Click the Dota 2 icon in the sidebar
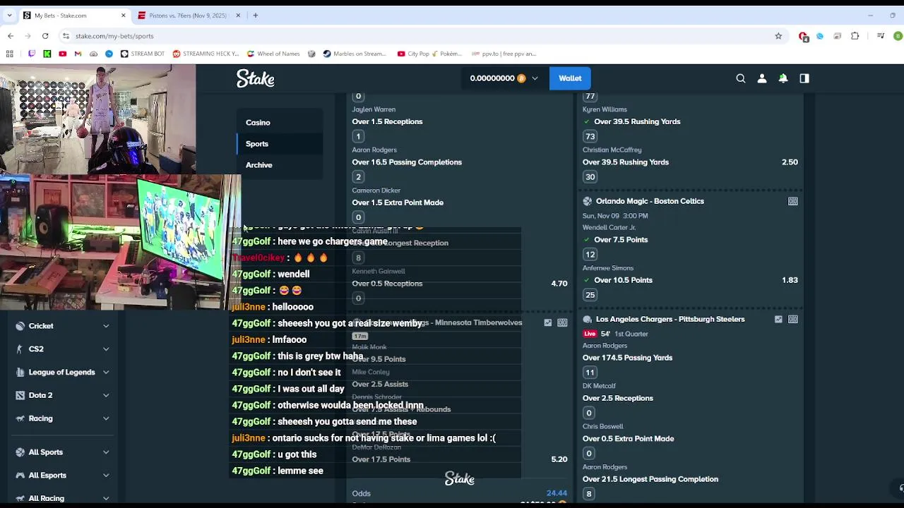904x508 pixels. pyautogui.click(x=20, y=395)
